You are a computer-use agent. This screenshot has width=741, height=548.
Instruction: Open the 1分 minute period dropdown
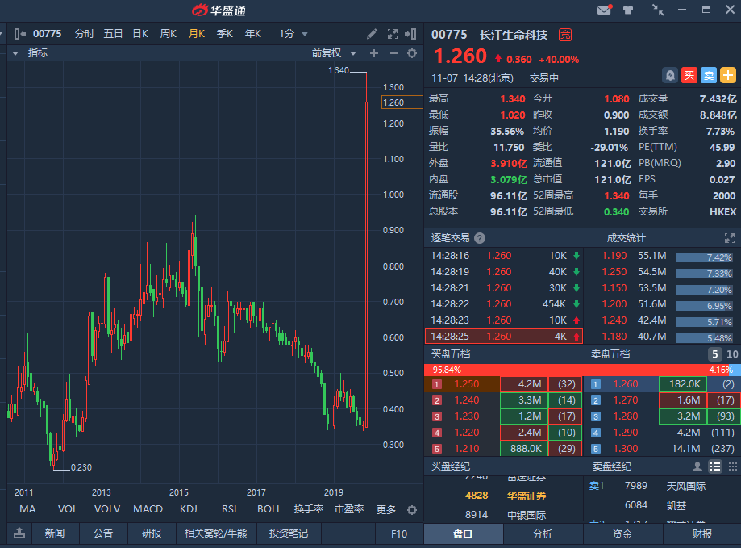[293, 34]
